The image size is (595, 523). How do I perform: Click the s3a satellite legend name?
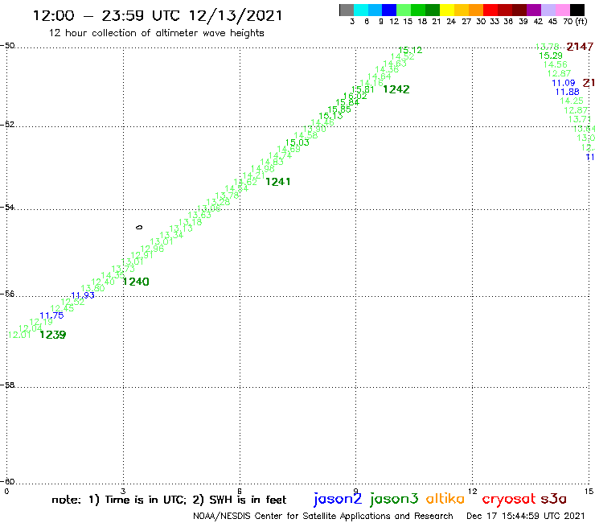coord(554,499)
